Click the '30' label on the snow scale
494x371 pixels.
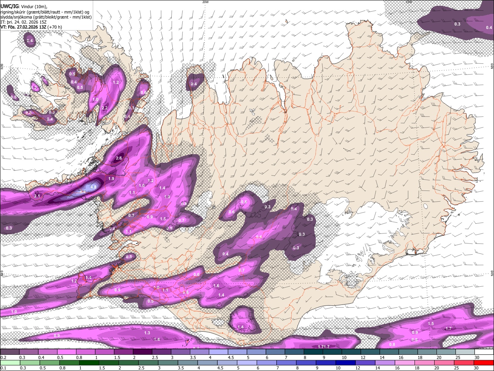[477, 357]
